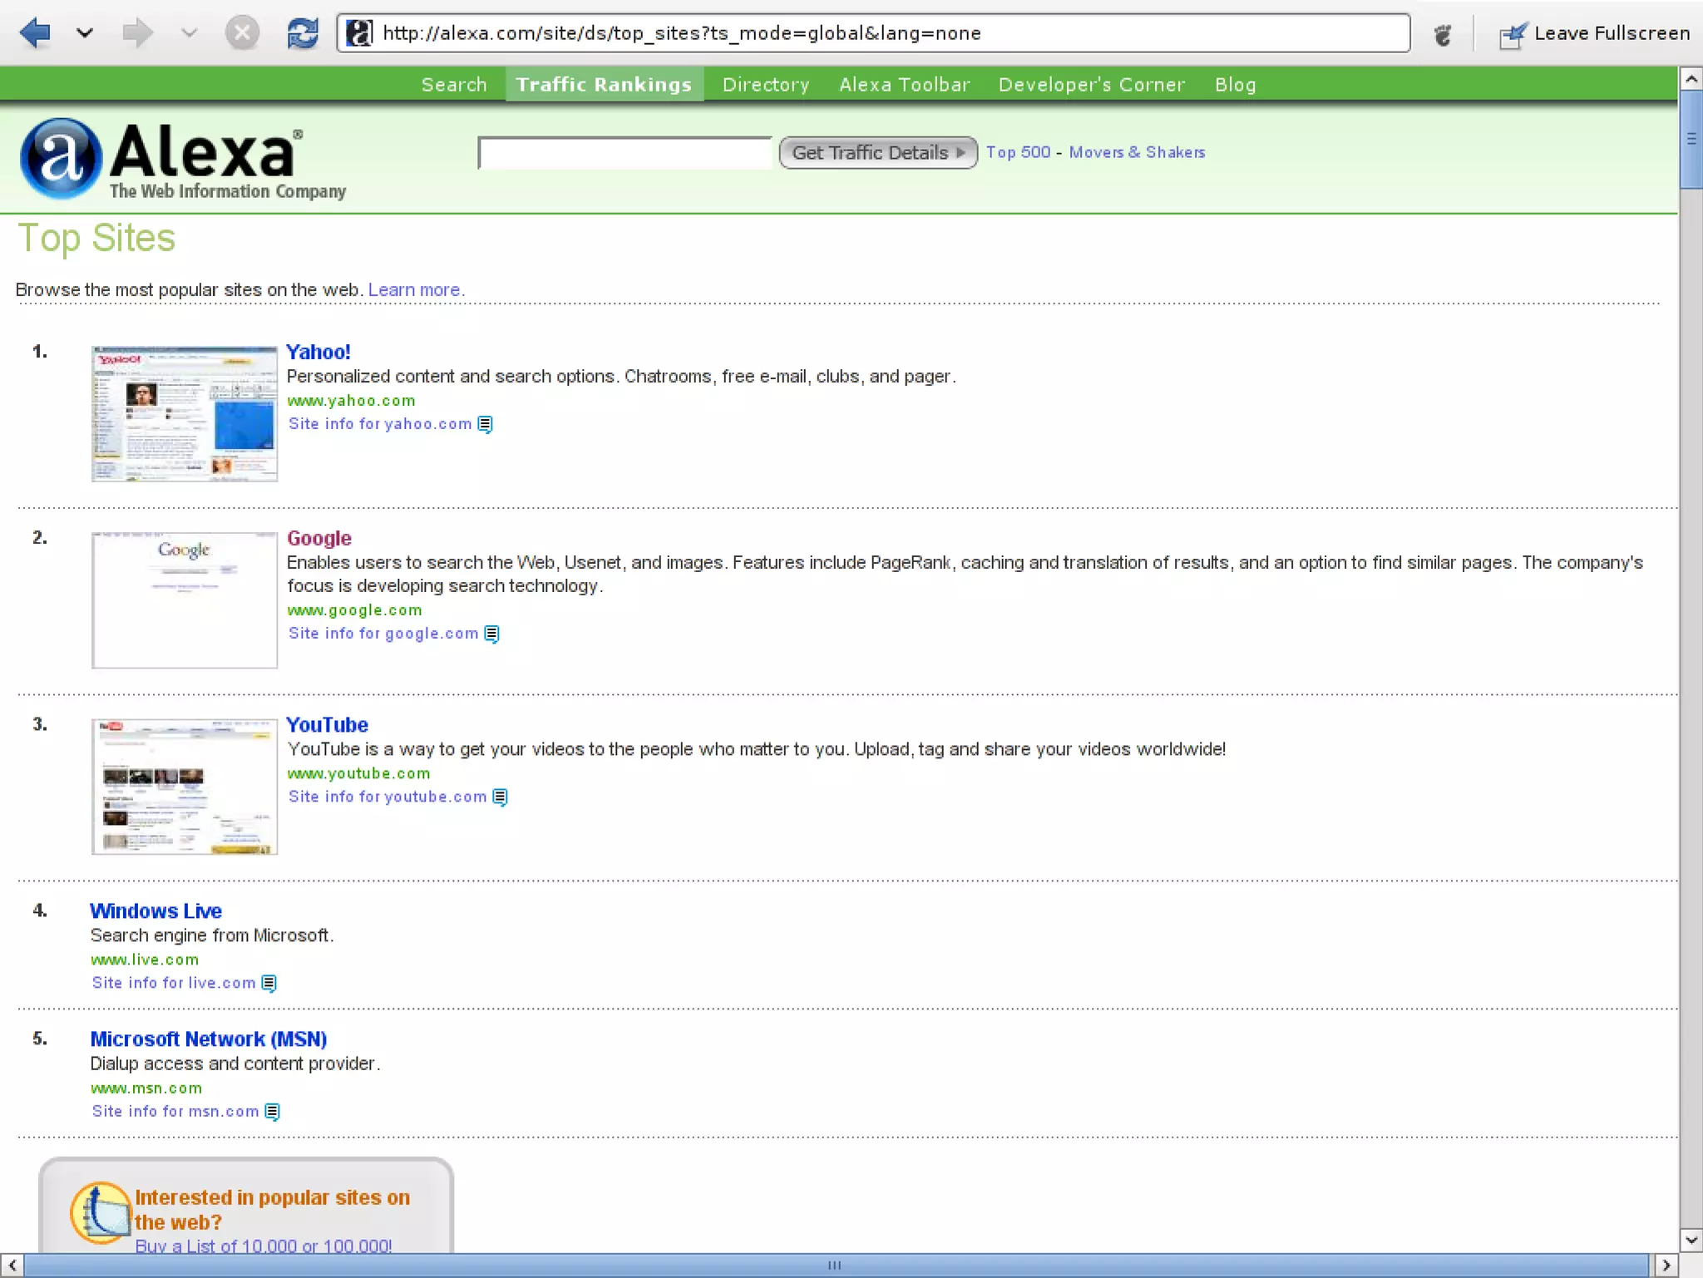Screen dimensions: 1703x1278
Task: Click the Alexa logo icon
Action: [x=61, y=158]
